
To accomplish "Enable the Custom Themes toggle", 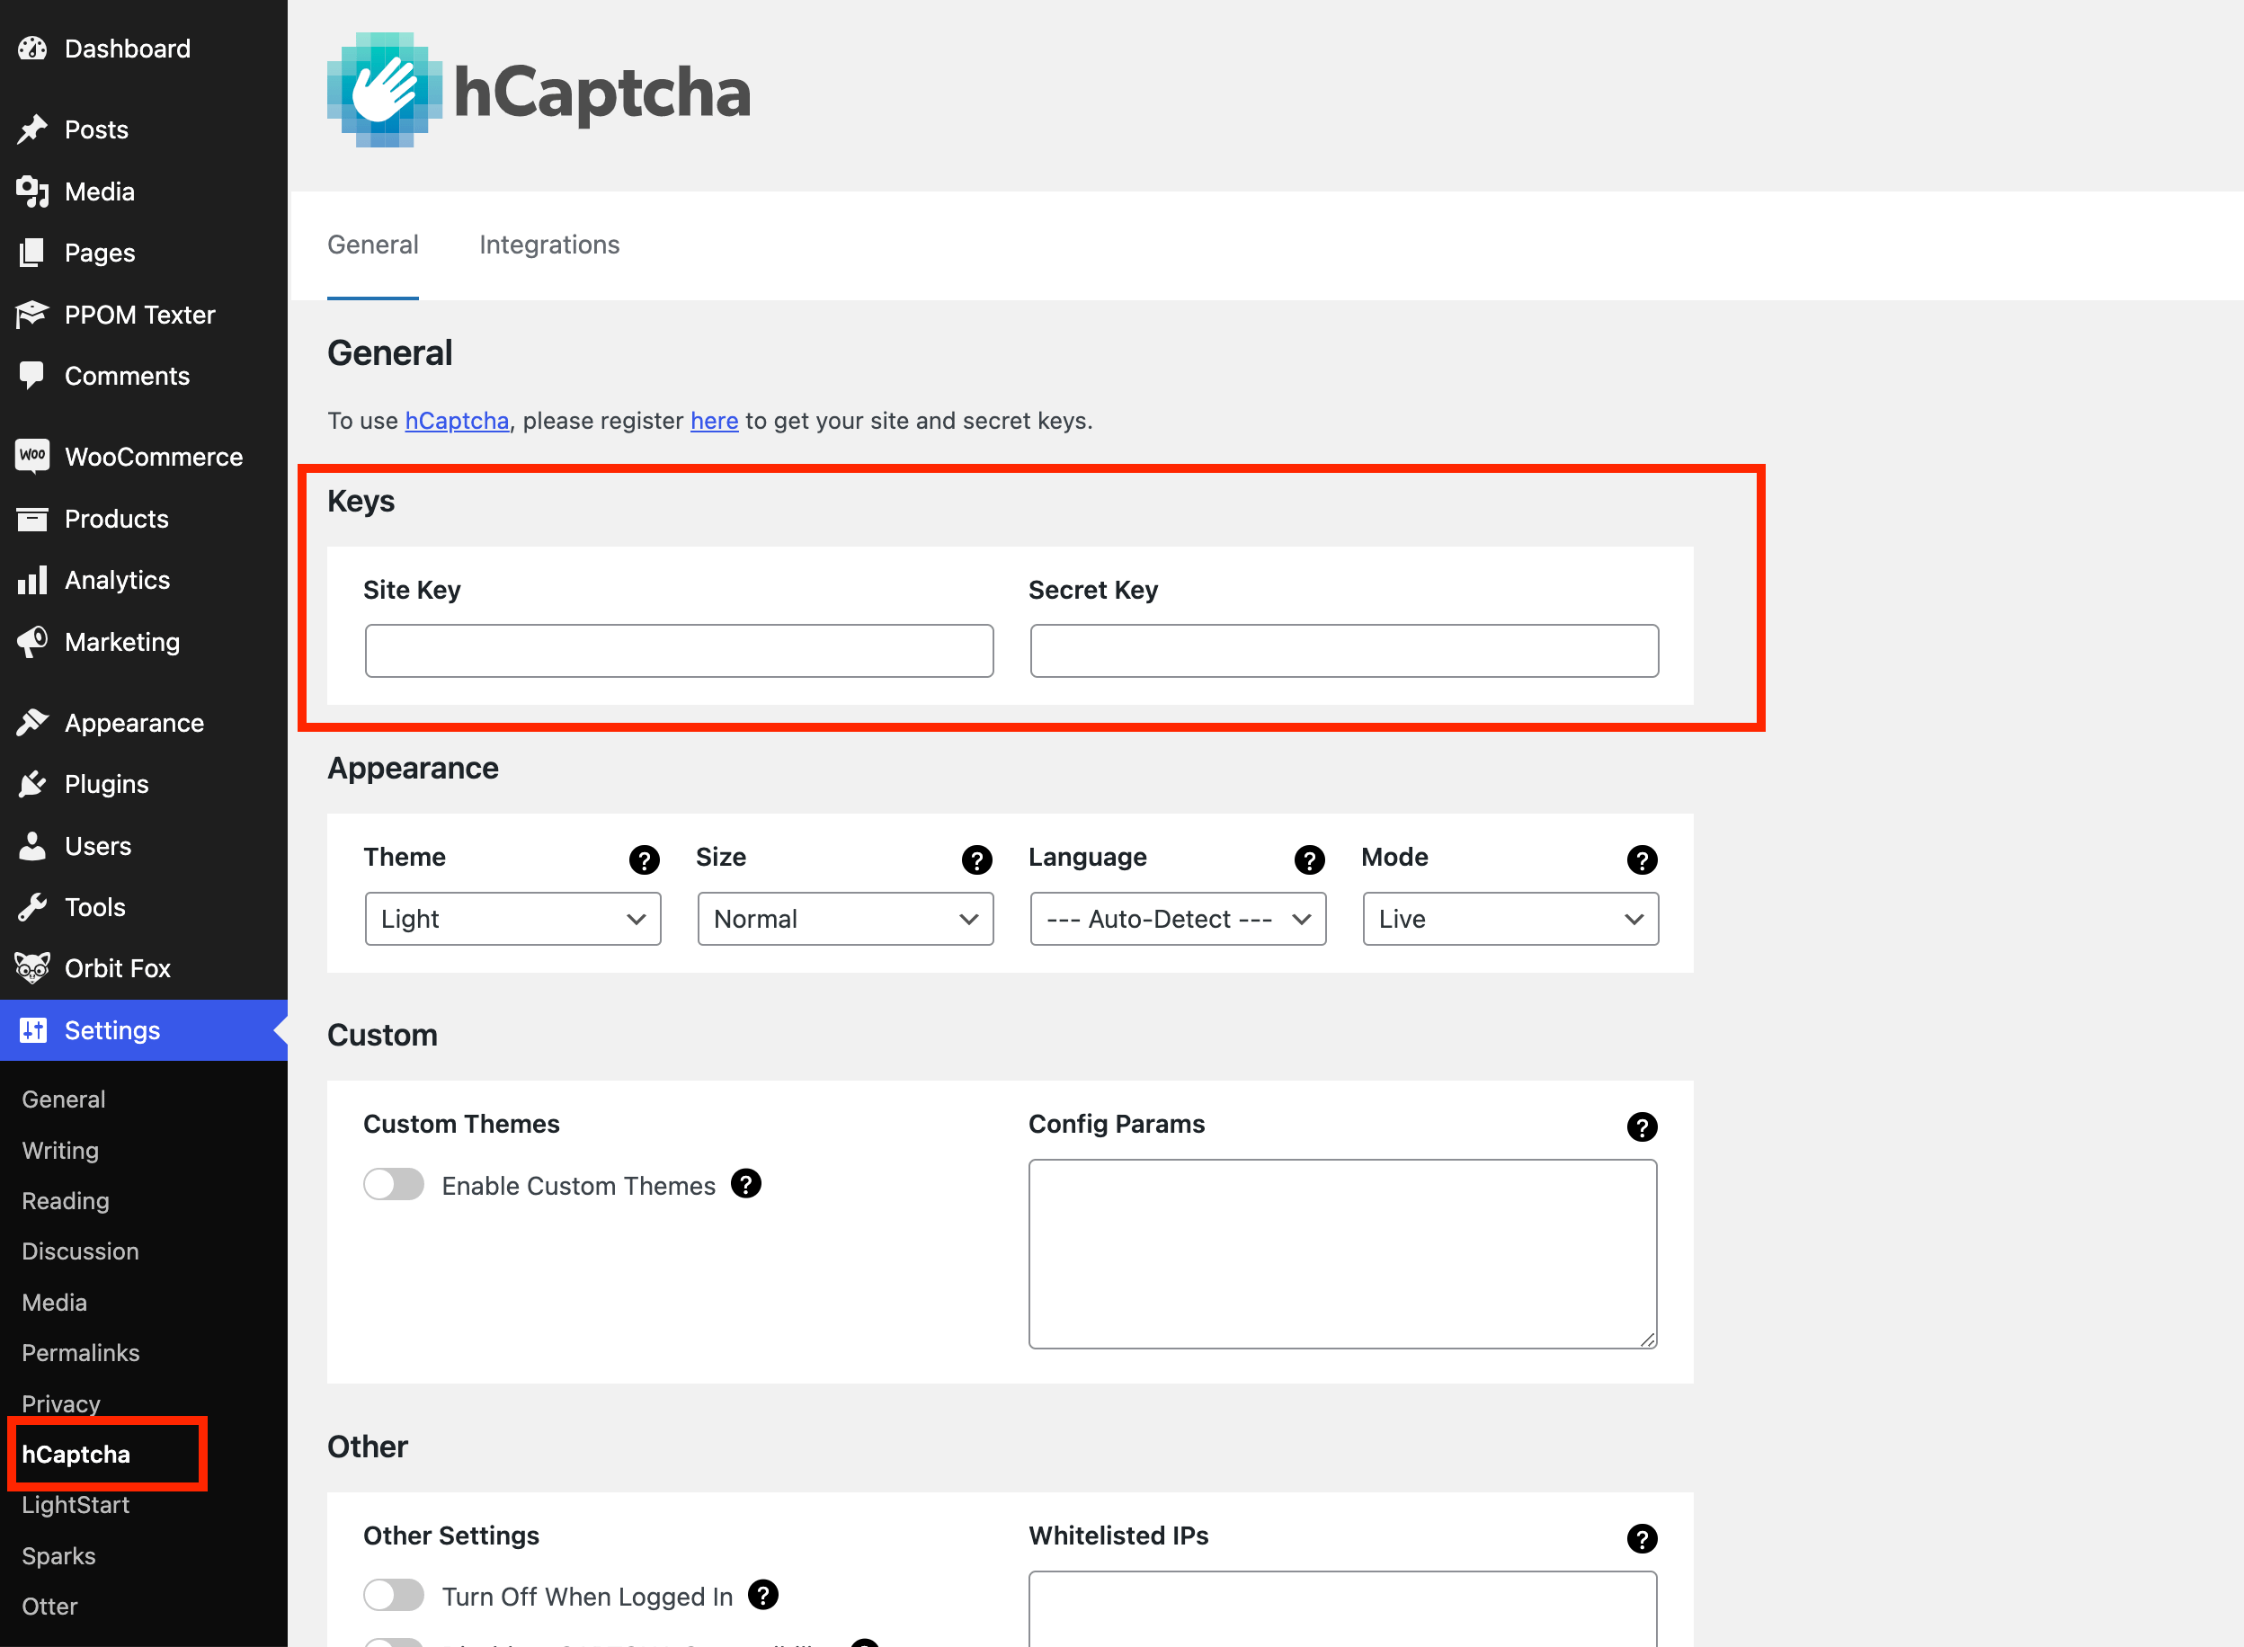I will (394, 1184).
